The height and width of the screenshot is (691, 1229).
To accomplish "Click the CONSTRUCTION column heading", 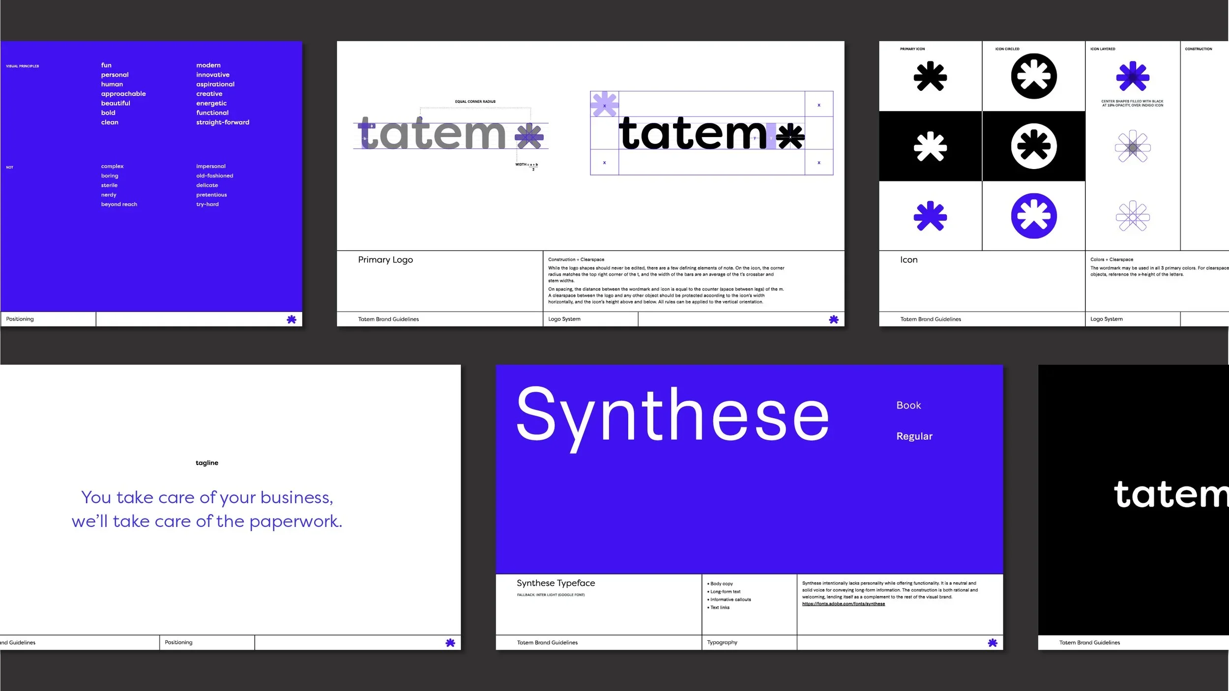I will (x=1198, y=49).
